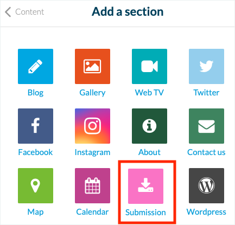The width and height of the screenshot is (235, 225).
Task: Choose the Web TV camera icon
Action: coord(149,66)
